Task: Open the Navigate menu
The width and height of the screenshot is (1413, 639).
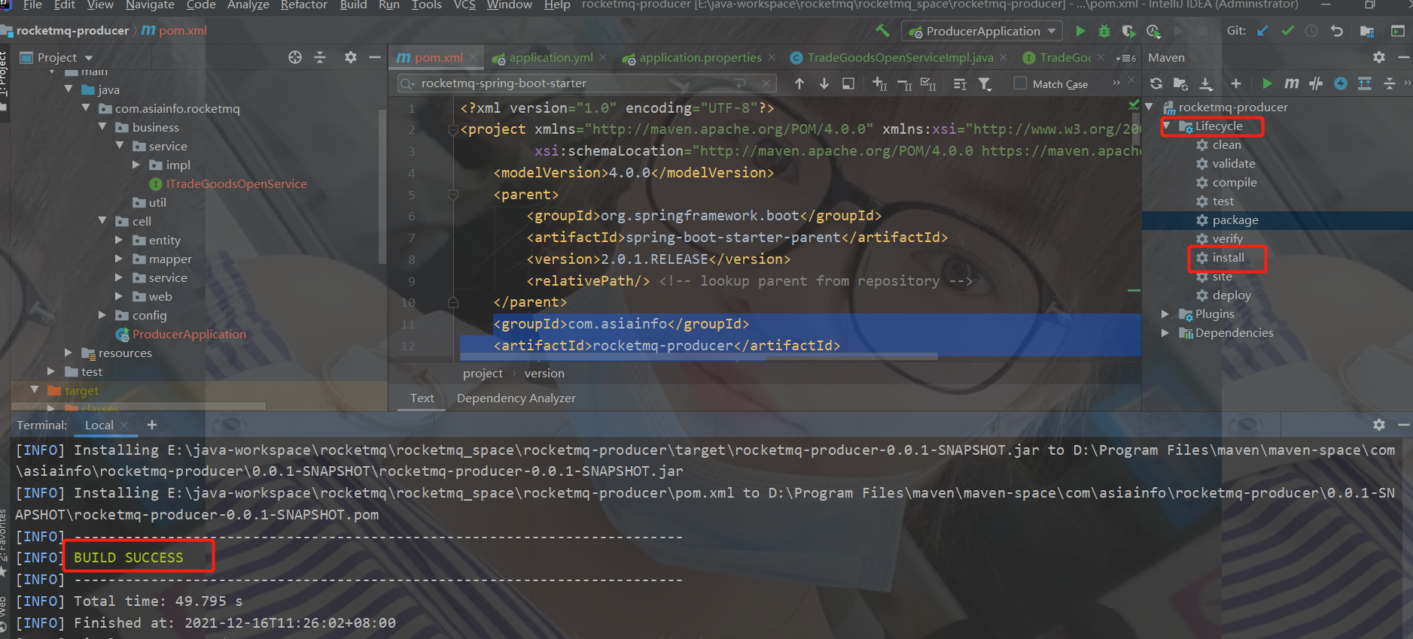Action: tap(150, 5)
